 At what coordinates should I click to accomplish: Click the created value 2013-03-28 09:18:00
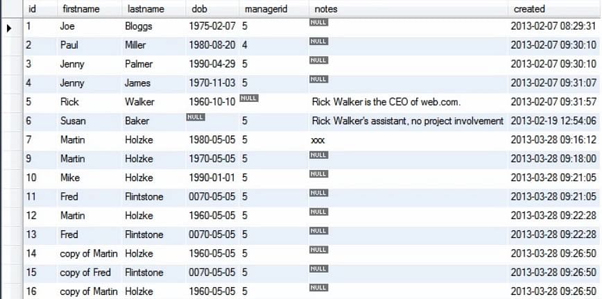tap(553, 159)
